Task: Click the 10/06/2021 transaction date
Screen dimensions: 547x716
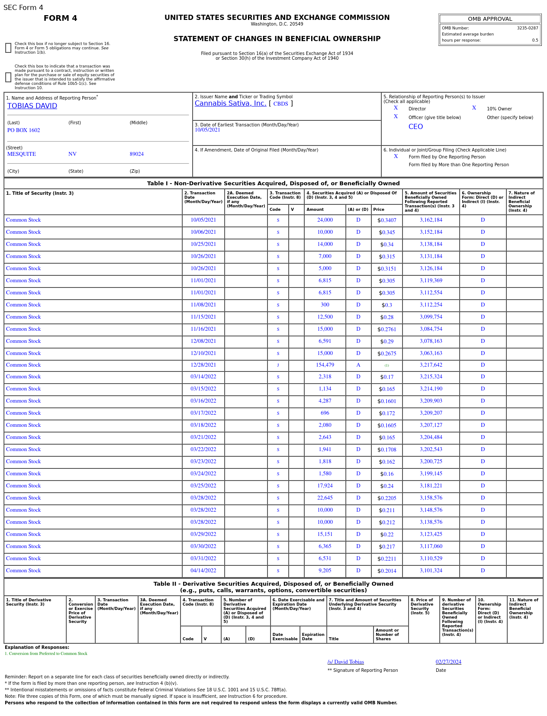Action: [x=203, y=232]
